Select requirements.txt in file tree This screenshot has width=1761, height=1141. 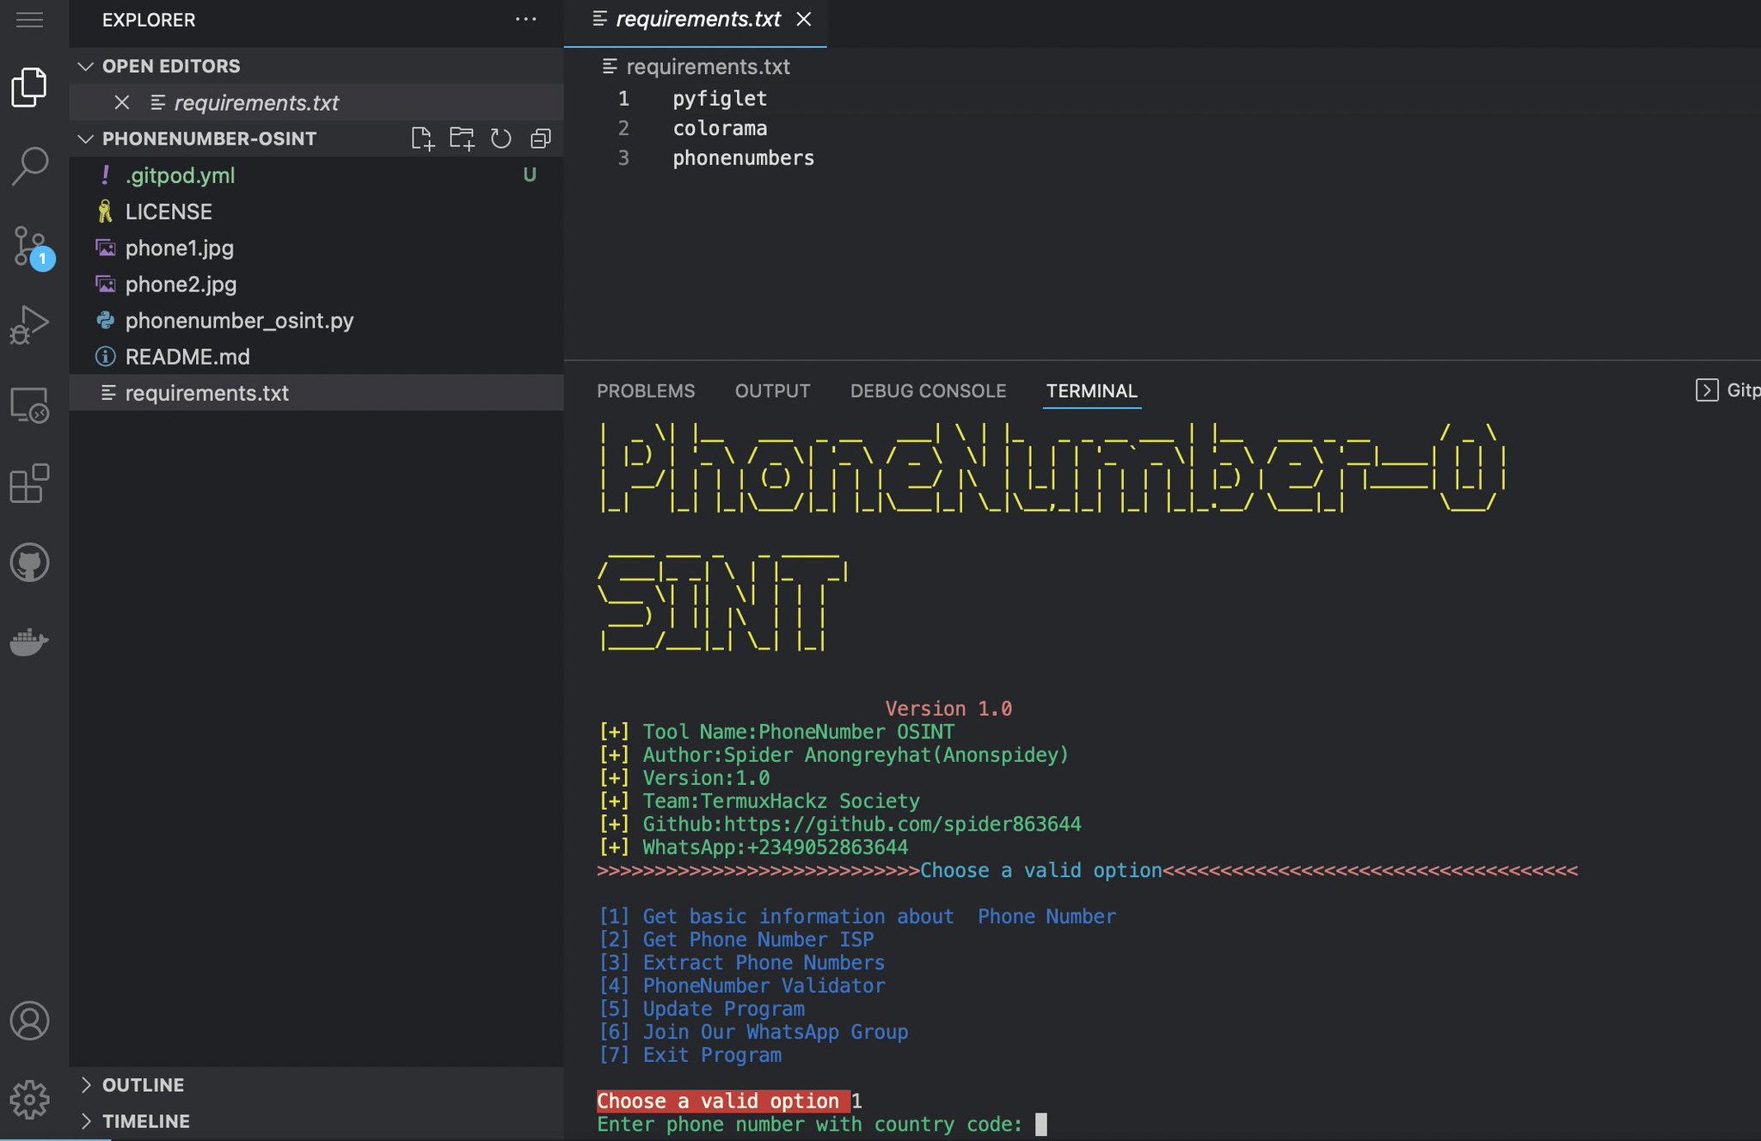click(x=316, y=392)
